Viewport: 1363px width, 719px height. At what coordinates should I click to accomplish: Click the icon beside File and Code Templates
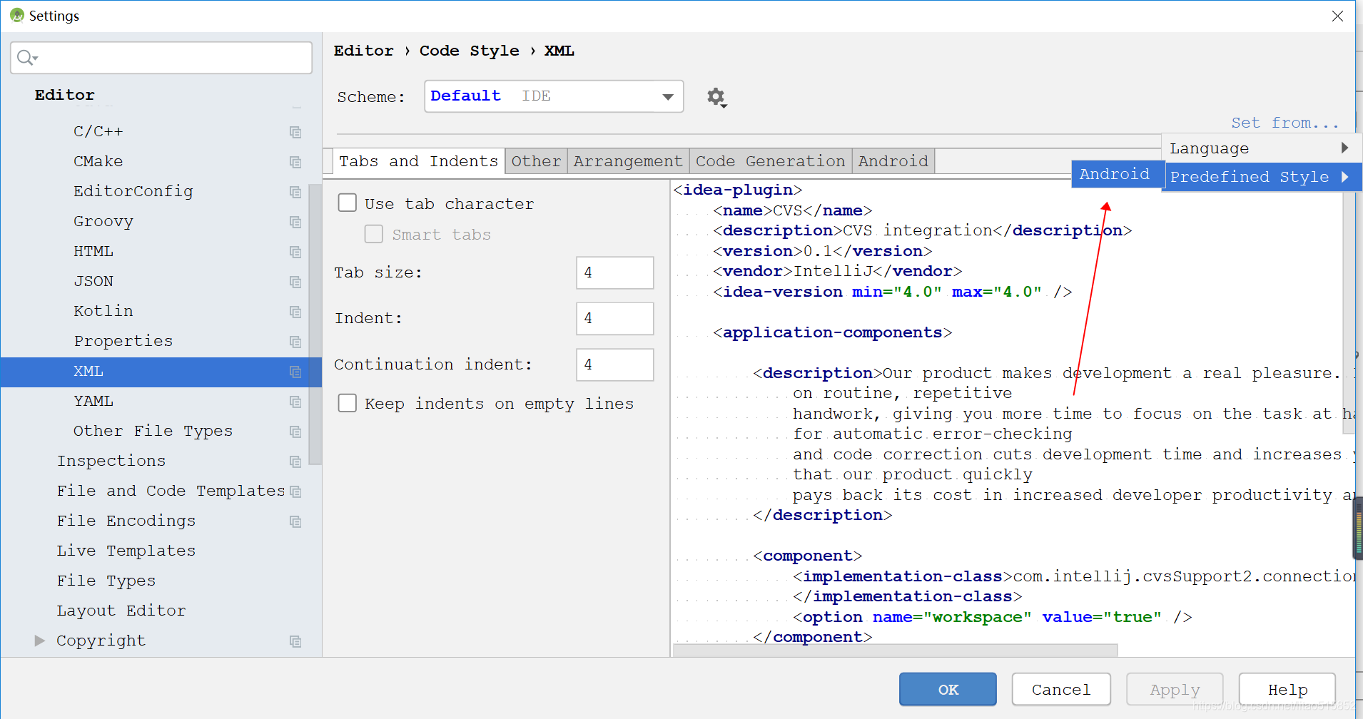click(x=295, y=491)
